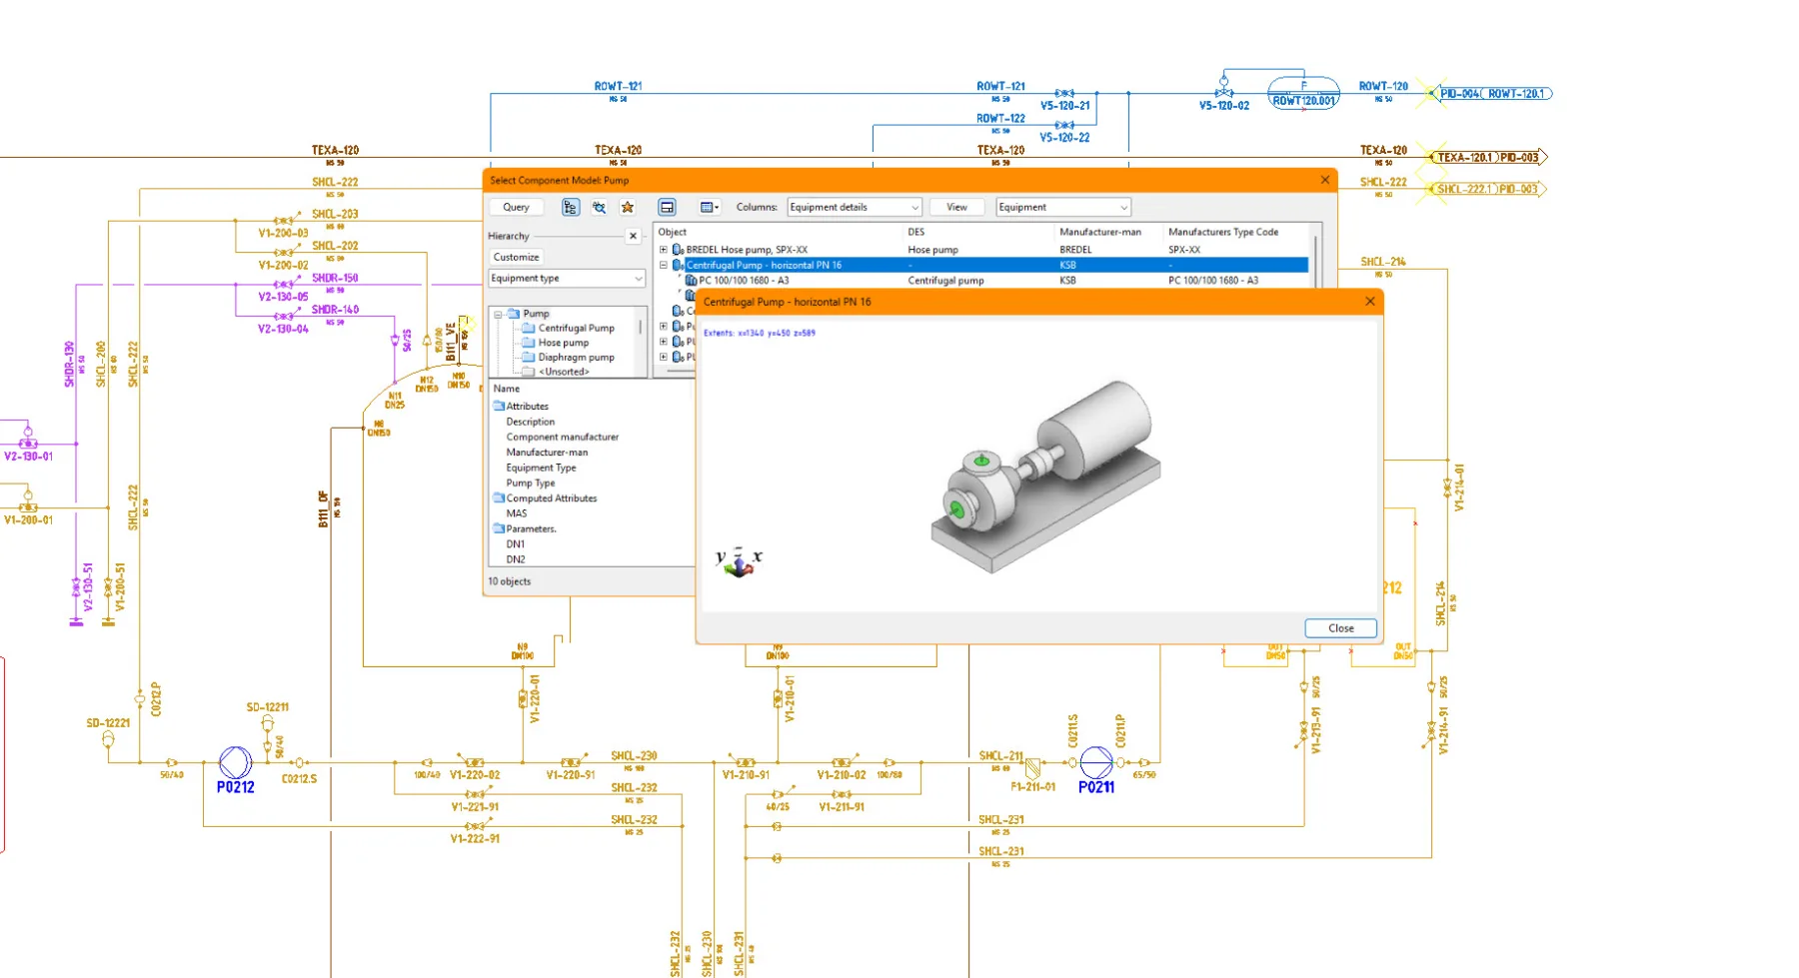Select Diaphragm pump folder in hierarchy tree
This screenshot has height=978, width=1799.
click(576, 357)
